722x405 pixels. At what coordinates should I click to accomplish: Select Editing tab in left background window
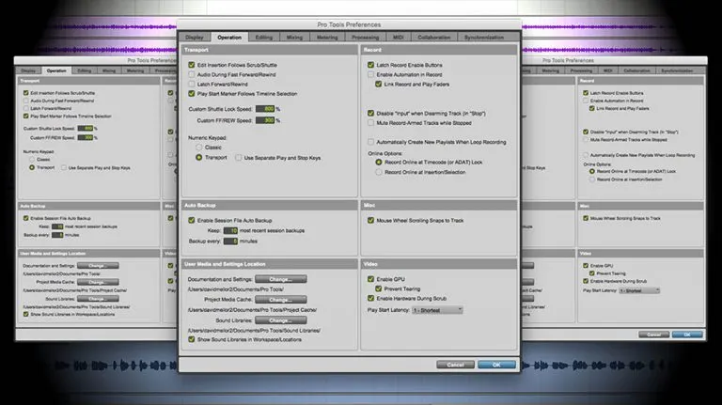click(85, 70)
